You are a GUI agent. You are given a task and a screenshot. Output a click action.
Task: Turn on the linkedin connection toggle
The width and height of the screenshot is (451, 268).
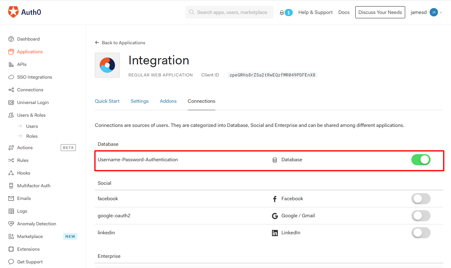(x=421, y=233)
